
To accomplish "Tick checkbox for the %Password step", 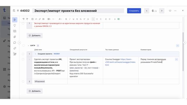I will point(23,81).
